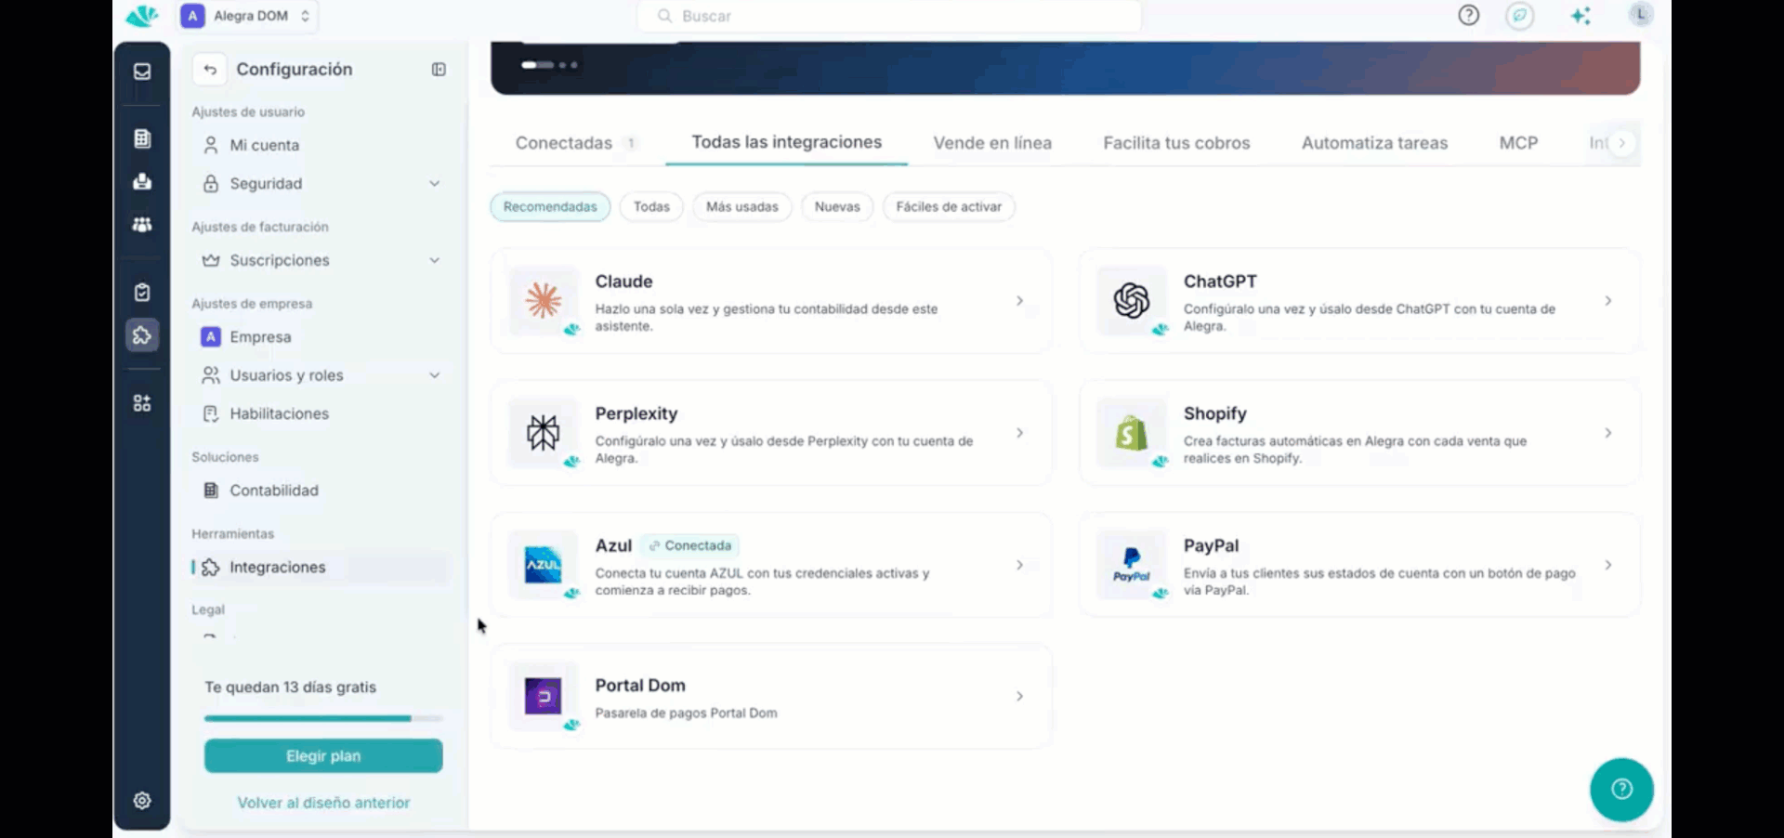The image size is (1784, 838).
Task: Open the inbox icon in dark sidebar
Action: tap(142, 72)
